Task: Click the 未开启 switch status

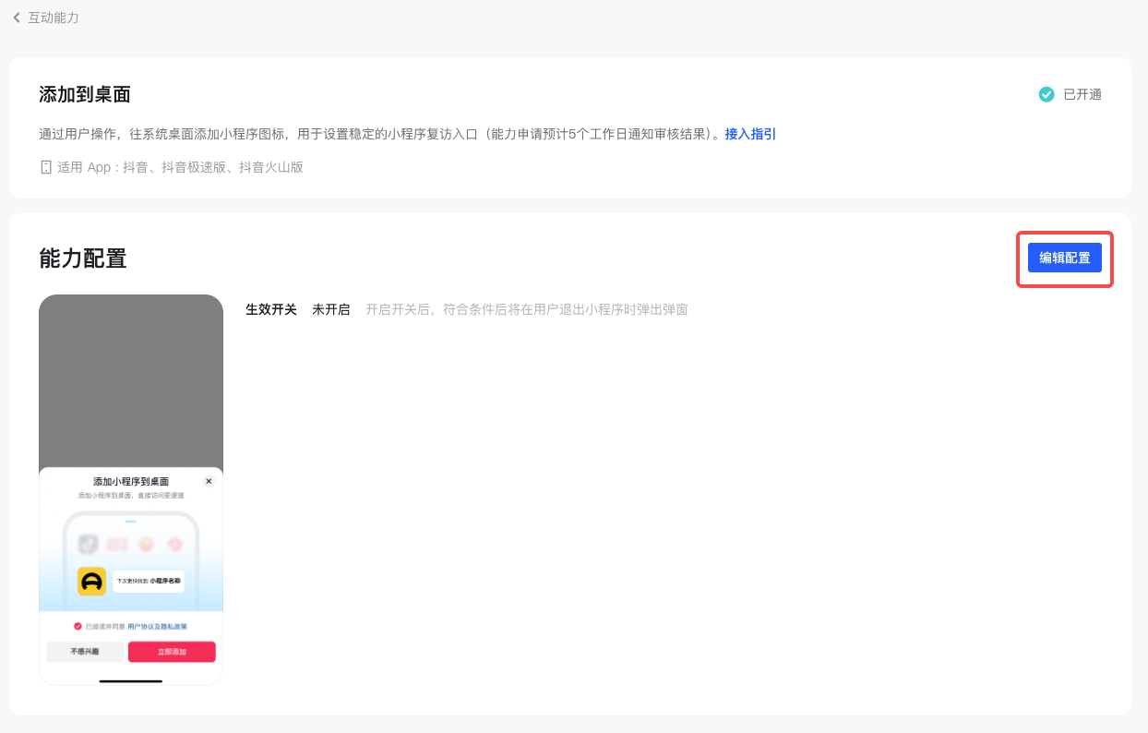Action: click(x=330, y=309)
